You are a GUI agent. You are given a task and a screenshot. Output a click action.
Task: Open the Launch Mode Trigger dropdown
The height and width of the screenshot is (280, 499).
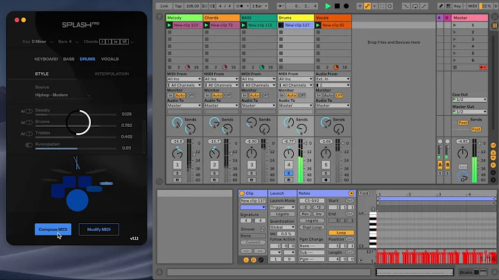tap(282, 207)
